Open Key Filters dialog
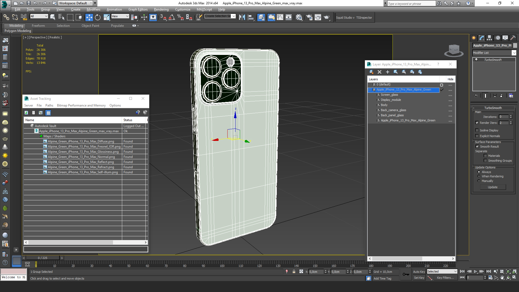Viewport: 519px width, 292px height. 445,278
